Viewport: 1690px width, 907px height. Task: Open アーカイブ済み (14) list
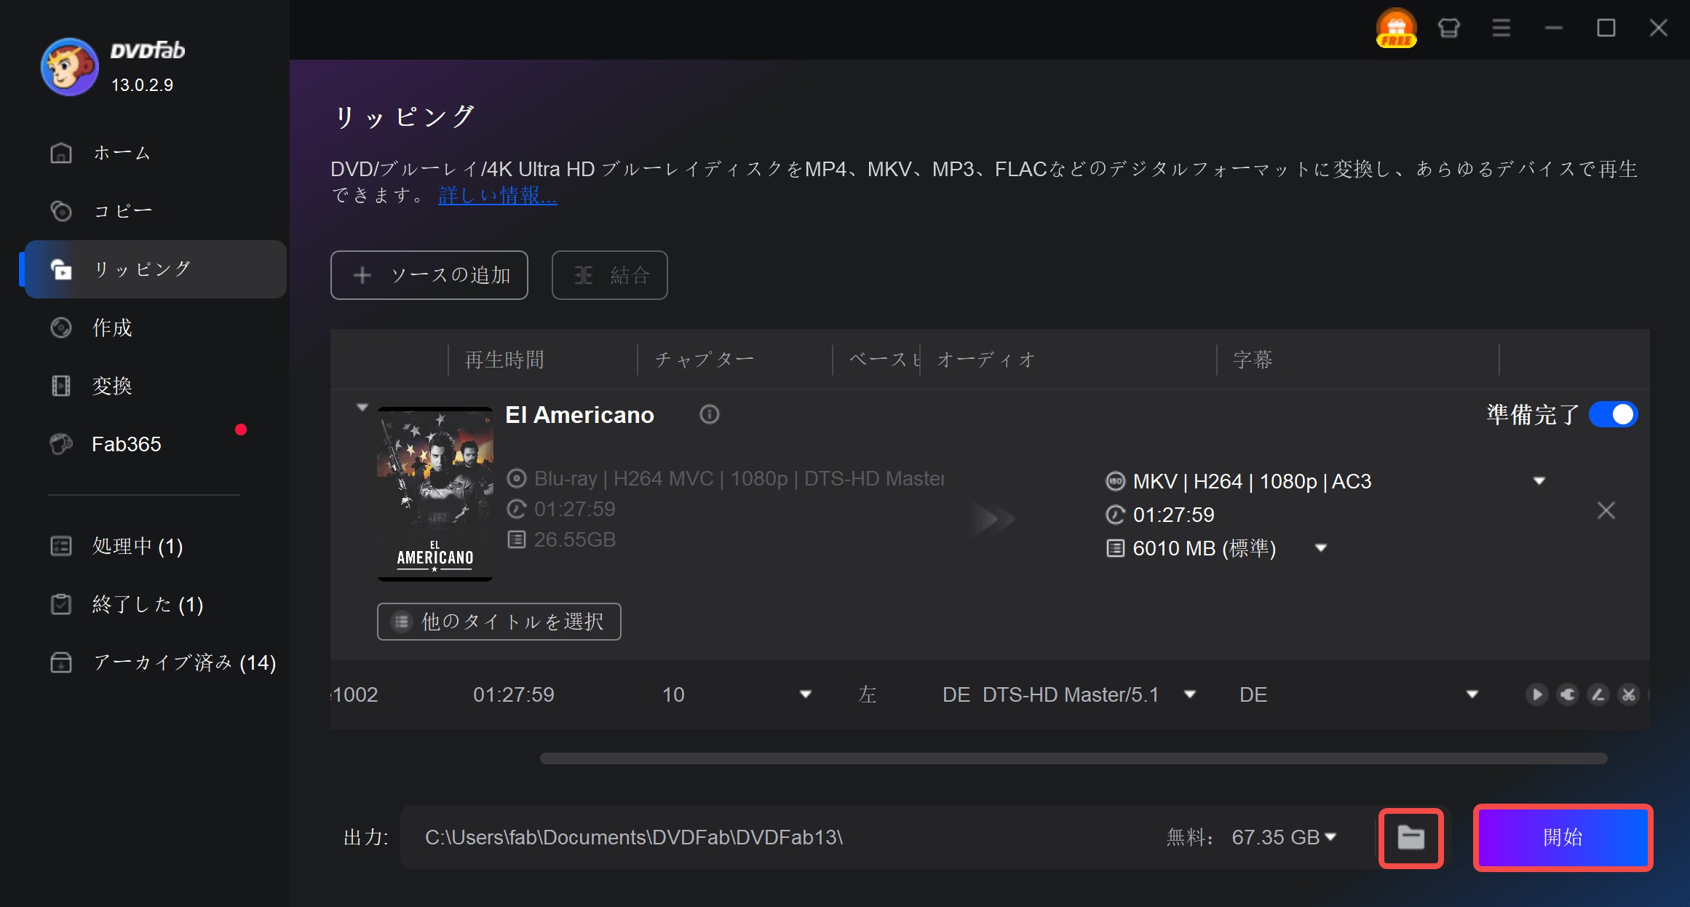pyautogui.click(x=154, y=662)
